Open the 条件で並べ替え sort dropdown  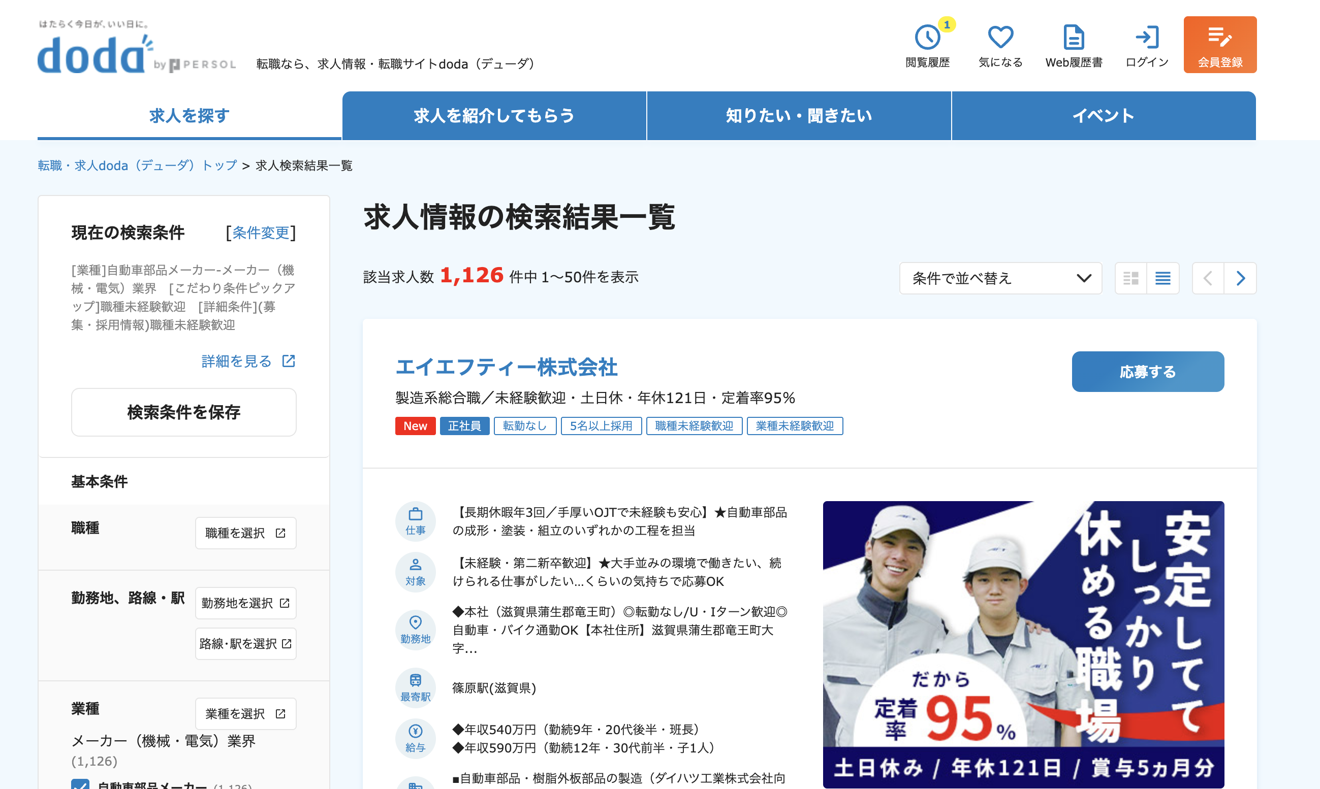pyautogui.click(x=1000, y=278)
